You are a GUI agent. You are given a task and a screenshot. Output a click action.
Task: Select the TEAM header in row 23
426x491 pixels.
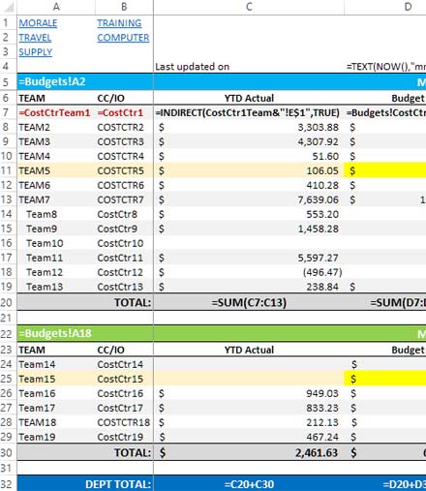point(56,350)
